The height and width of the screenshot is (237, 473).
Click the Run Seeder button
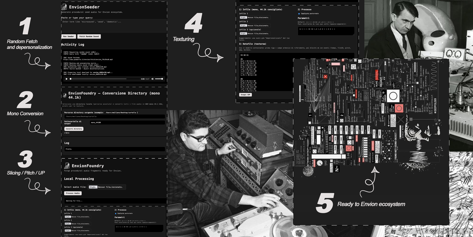pos(68,36)
